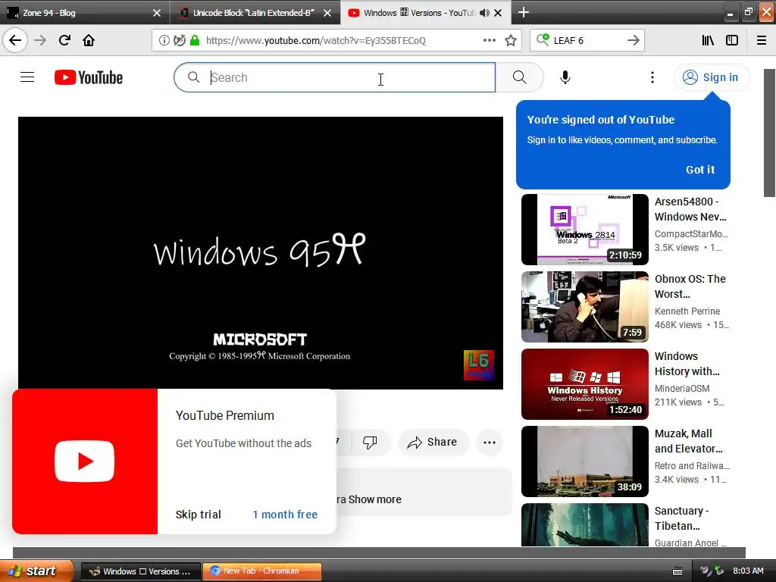Open the browser home page
The height and width of the screenshot is (582, 776).
pos(89,40)
